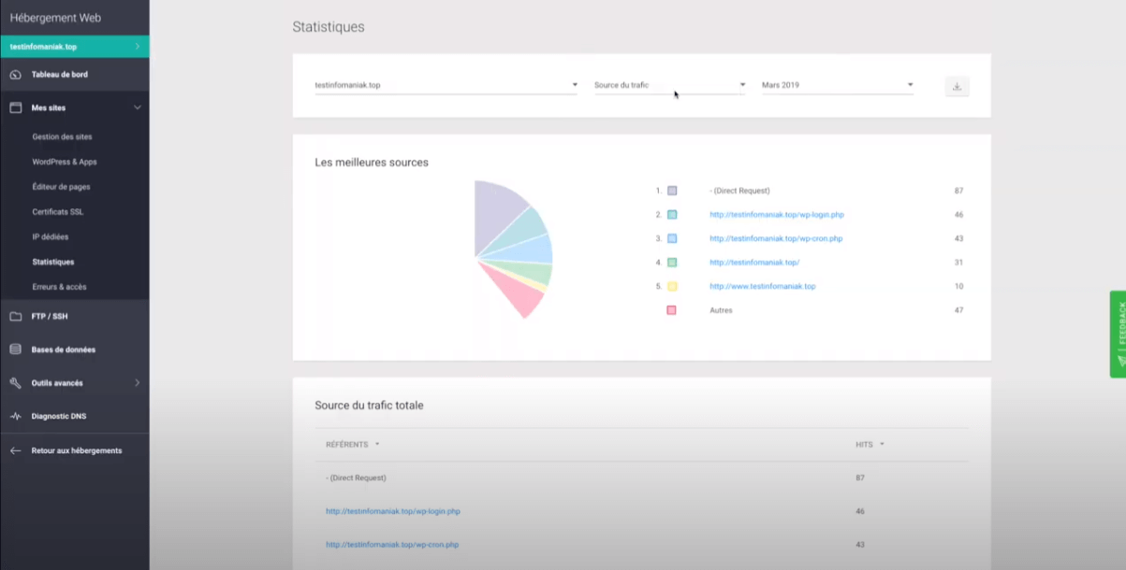Click the Diagnostic DNS pulse icon
This screenshot has height=570, width=1126.
click(15, 417)
